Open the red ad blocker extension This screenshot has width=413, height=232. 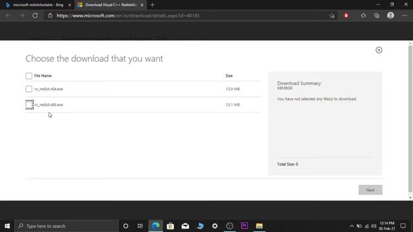pos(346,15)
